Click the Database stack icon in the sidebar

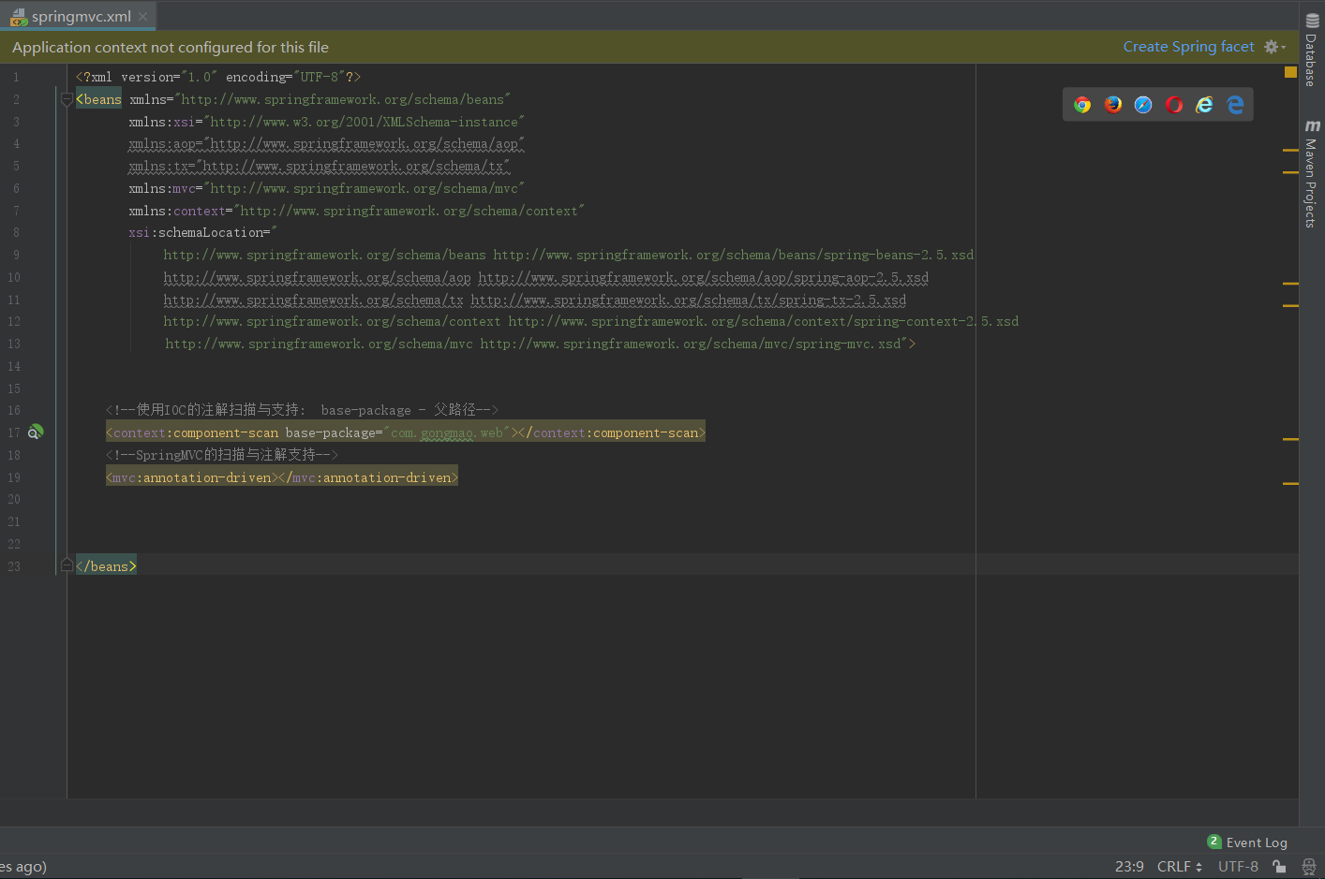1312,21
